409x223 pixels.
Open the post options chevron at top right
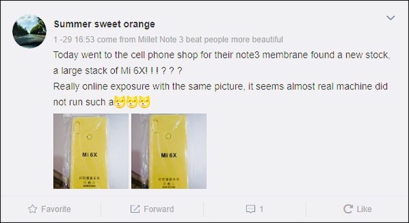pyautogui.click(x=391, y=18)
